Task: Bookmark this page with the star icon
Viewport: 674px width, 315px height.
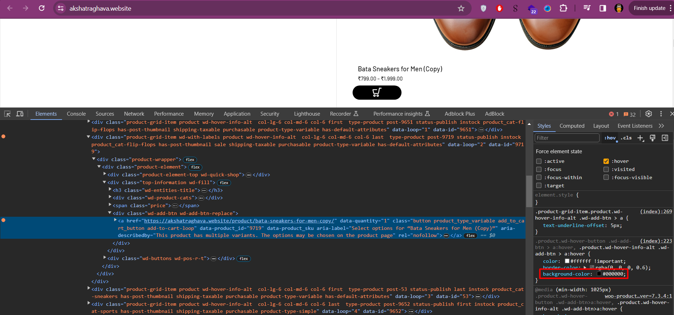Action: point(461,8)
